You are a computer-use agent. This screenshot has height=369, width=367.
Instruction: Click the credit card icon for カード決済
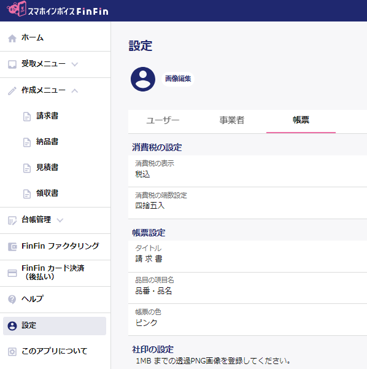pyautogui.click(x=12, y=273)
